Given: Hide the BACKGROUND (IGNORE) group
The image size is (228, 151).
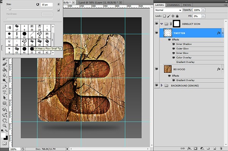Looking at the screenshot, I should 157,85.
